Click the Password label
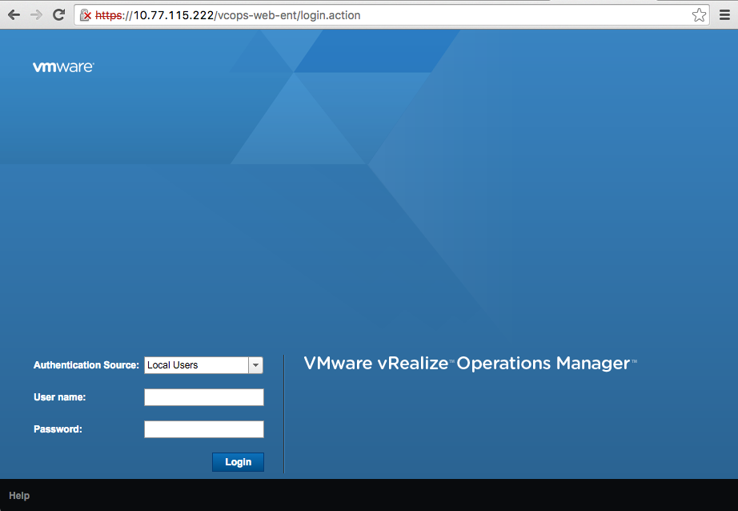Screen dimensions: 738x511 point(58,429)
